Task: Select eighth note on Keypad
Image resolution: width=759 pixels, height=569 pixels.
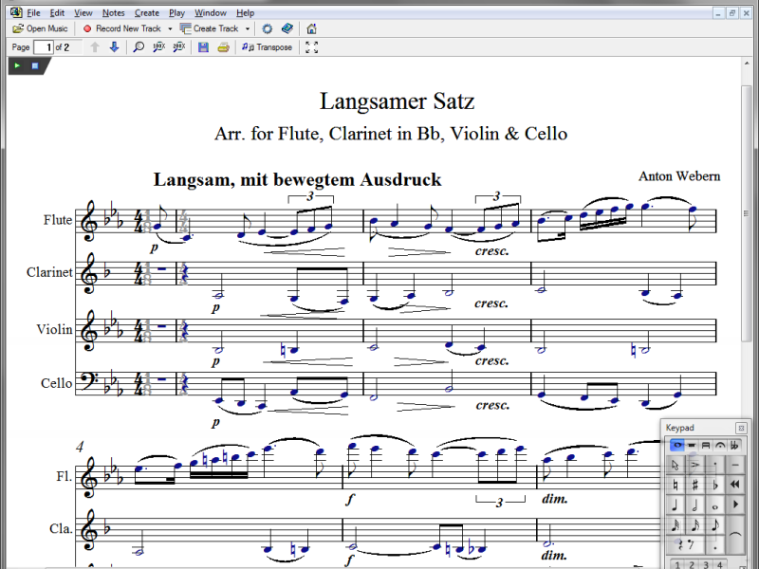Action: 715,525
